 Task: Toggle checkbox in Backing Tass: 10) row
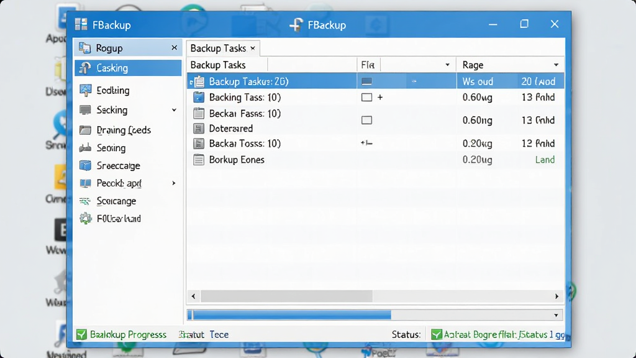point(366,98)
